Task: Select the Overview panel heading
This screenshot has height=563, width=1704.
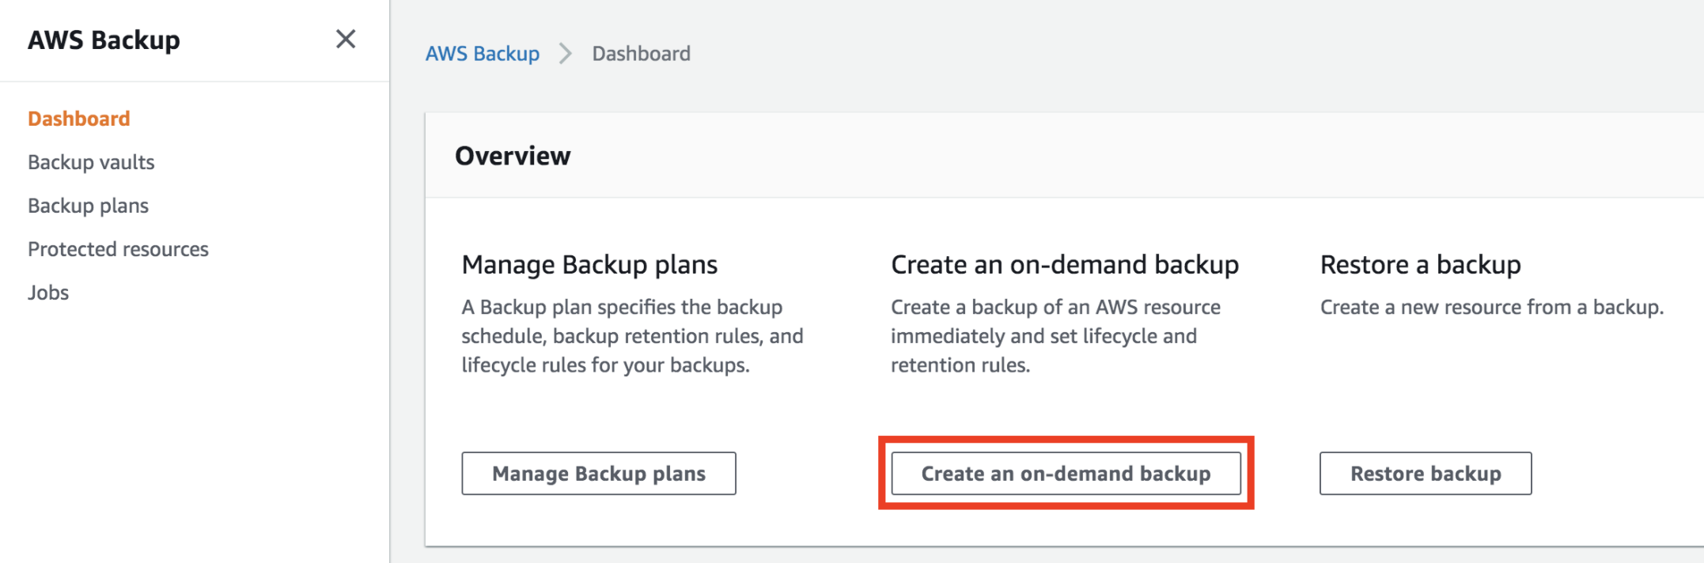Action: pyautogui.click(x=513, y=156)
